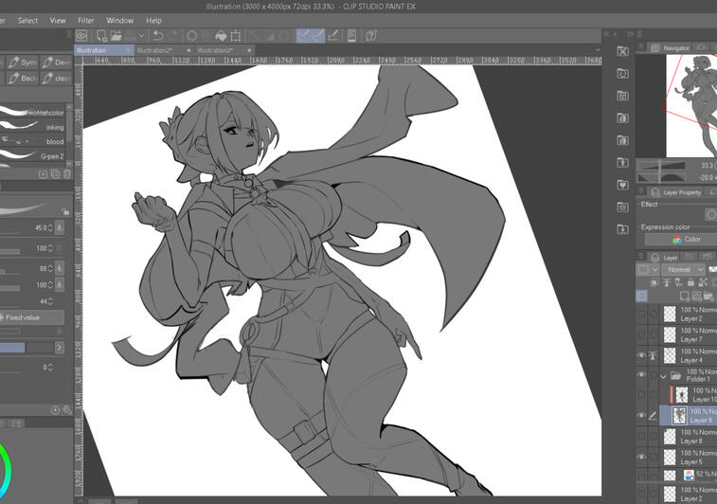Open the Help menu
Screen dimensions: 717x504
(x=154, y=20)
